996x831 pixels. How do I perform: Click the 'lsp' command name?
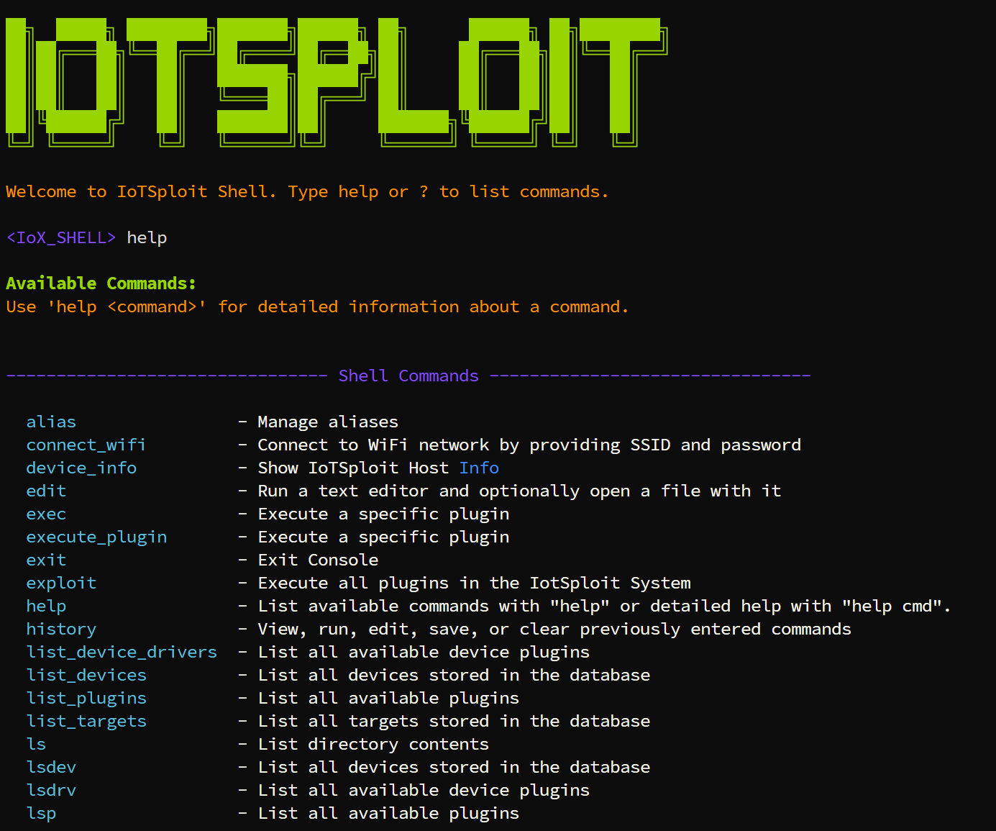tap(41, 814)
